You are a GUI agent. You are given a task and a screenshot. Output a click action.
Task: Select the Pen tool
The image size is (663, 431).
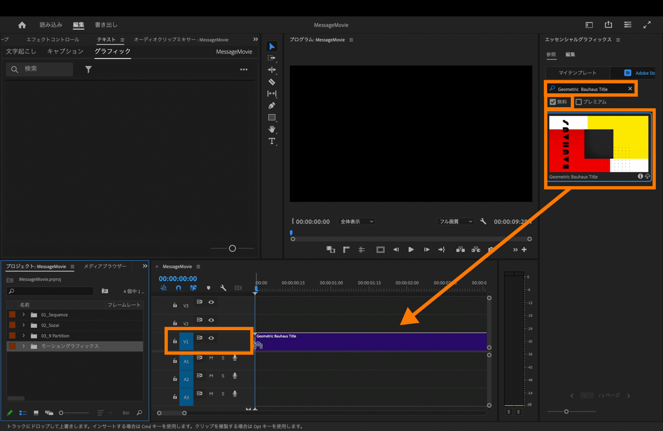click(x=272, y=105)
